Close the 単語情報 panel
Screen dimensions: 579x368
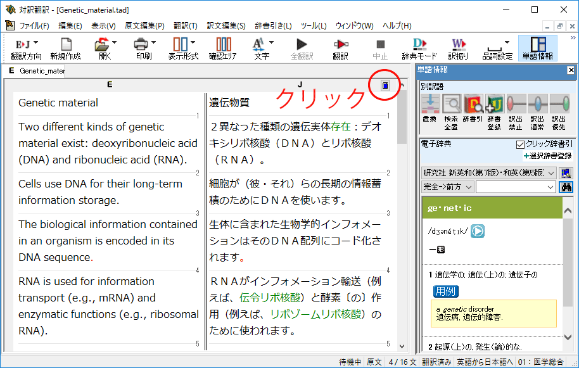tap(571, 70)
